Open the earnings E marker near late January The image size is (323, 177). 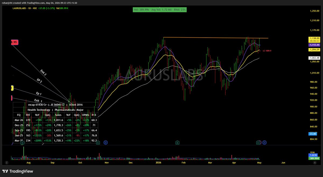click(178, 142)
